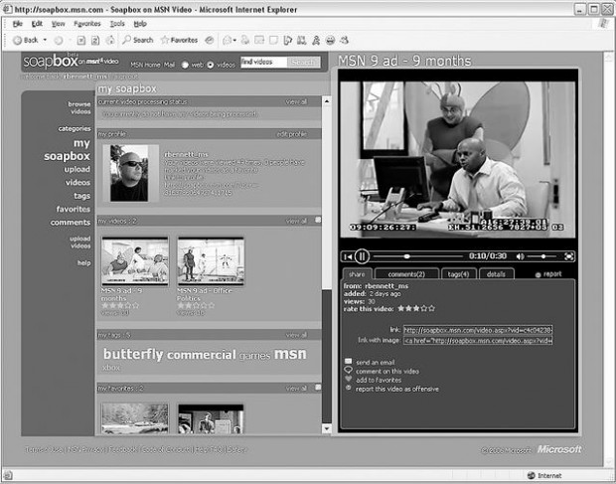Select the web search radio button
This screenshot has height=484, width=616.
click(185, 65)
